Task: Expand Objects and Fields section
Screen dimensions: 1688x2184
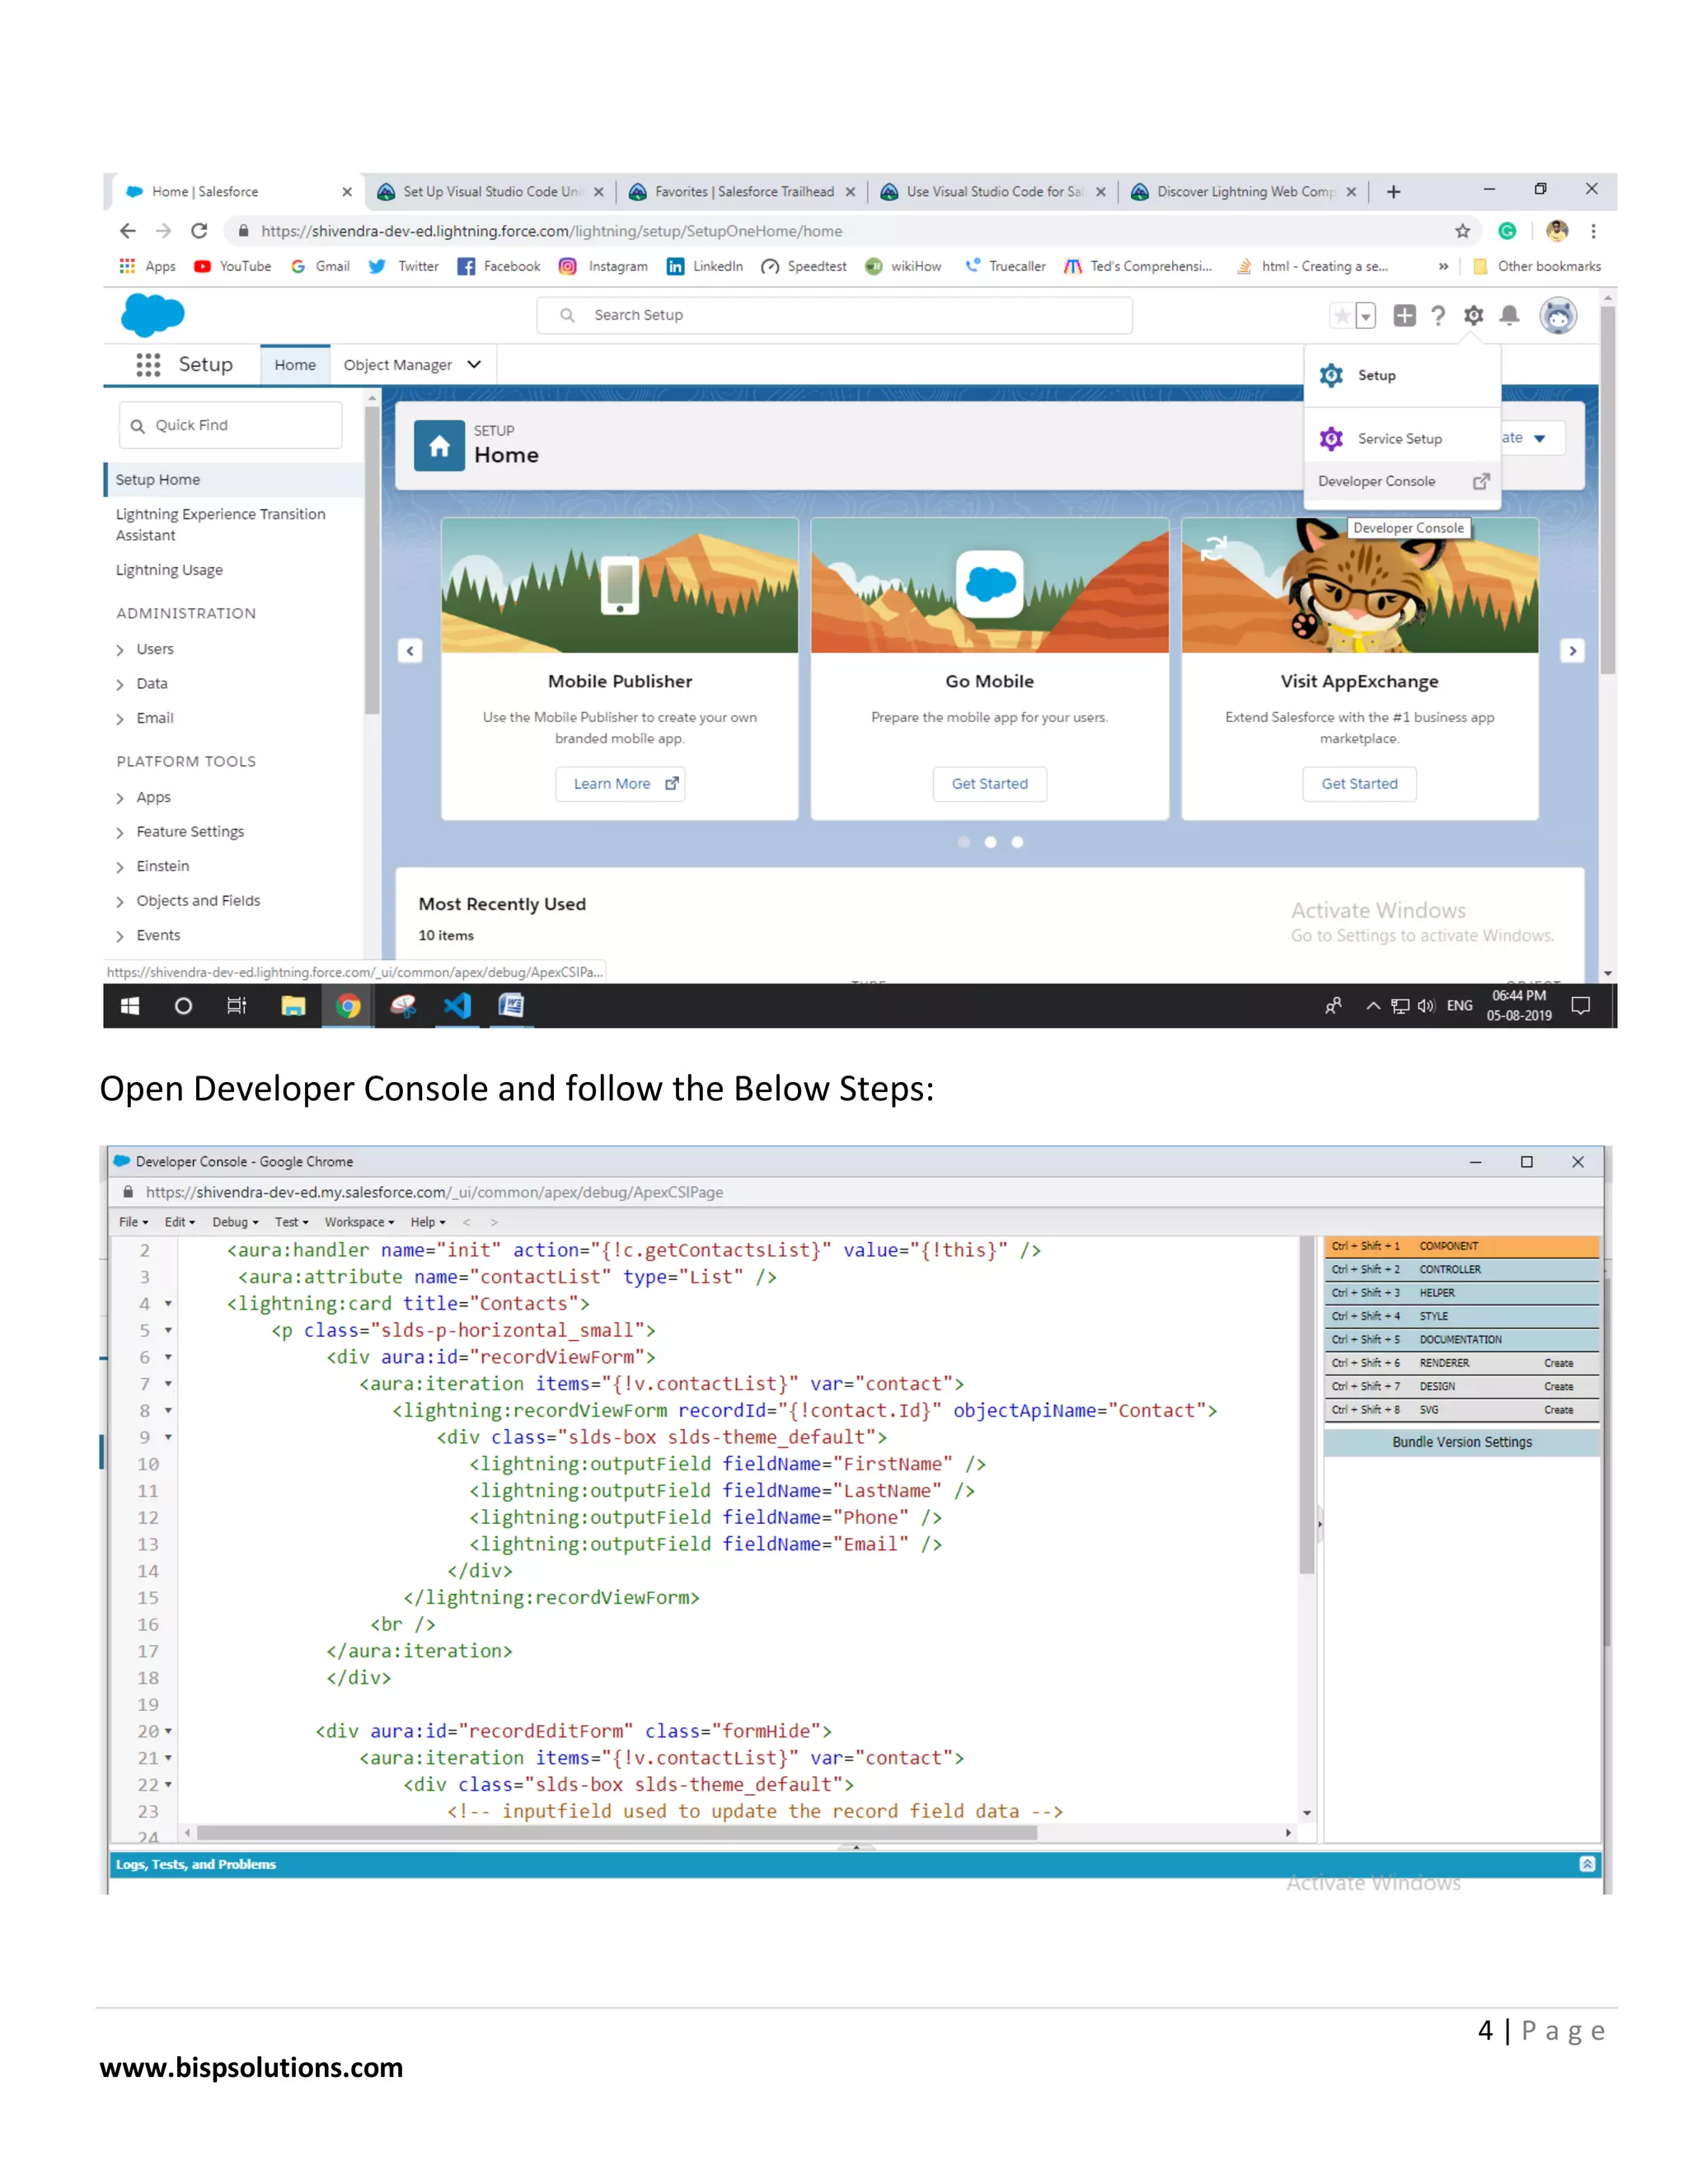Action: (120, 902)
